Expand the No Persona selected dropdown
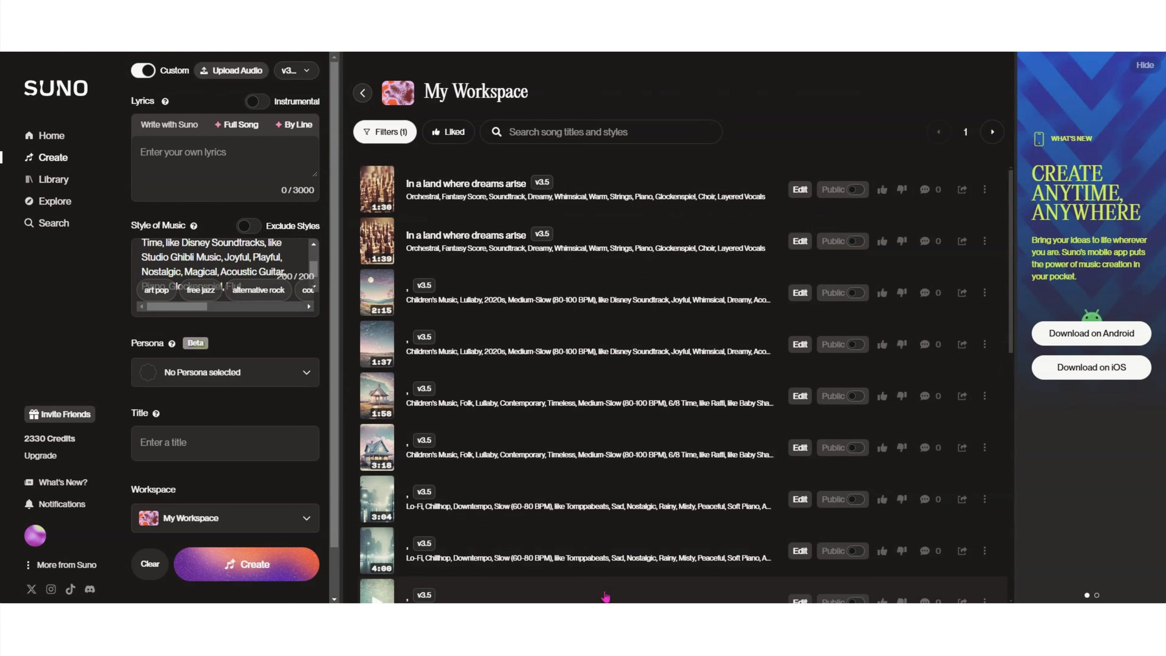 pos(225,373)
